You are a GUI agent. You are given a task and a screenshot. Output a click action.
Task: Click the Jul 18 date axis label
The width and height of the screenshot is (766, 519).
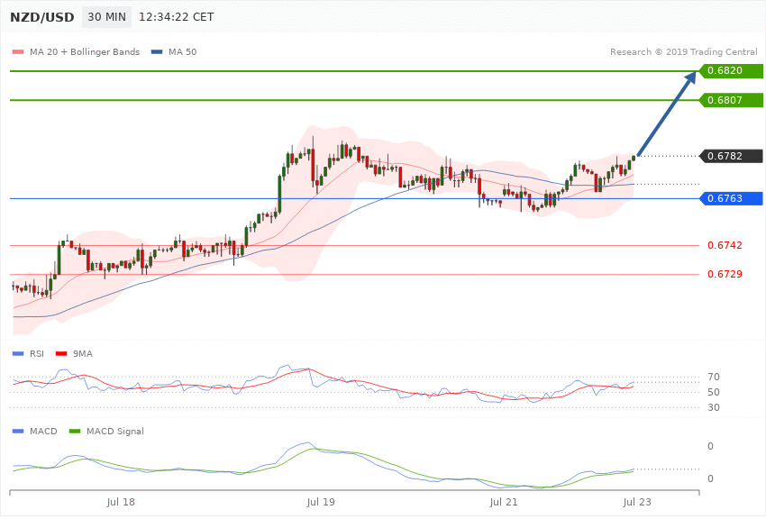point(121,502)
